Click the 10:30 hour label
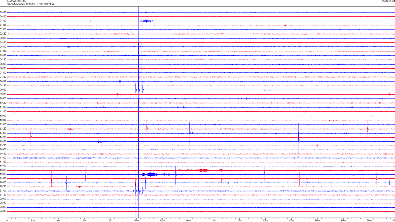 pos(3,103)
